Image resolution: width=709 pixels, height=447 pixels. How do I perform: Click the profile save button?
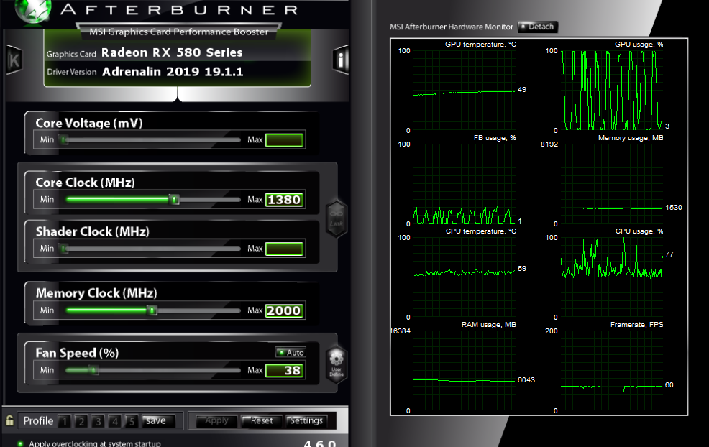point(157,421)
